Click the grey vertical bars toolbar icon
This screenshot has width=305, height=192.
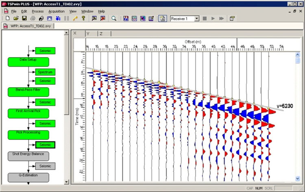pos(66,18)
